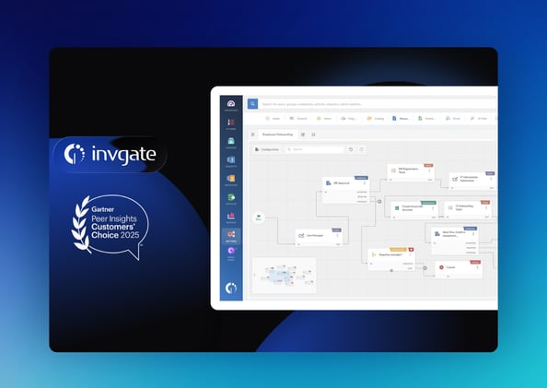Open the teal lock icon in sidebar
Screen dimensions: 547x388
point(231,141)
